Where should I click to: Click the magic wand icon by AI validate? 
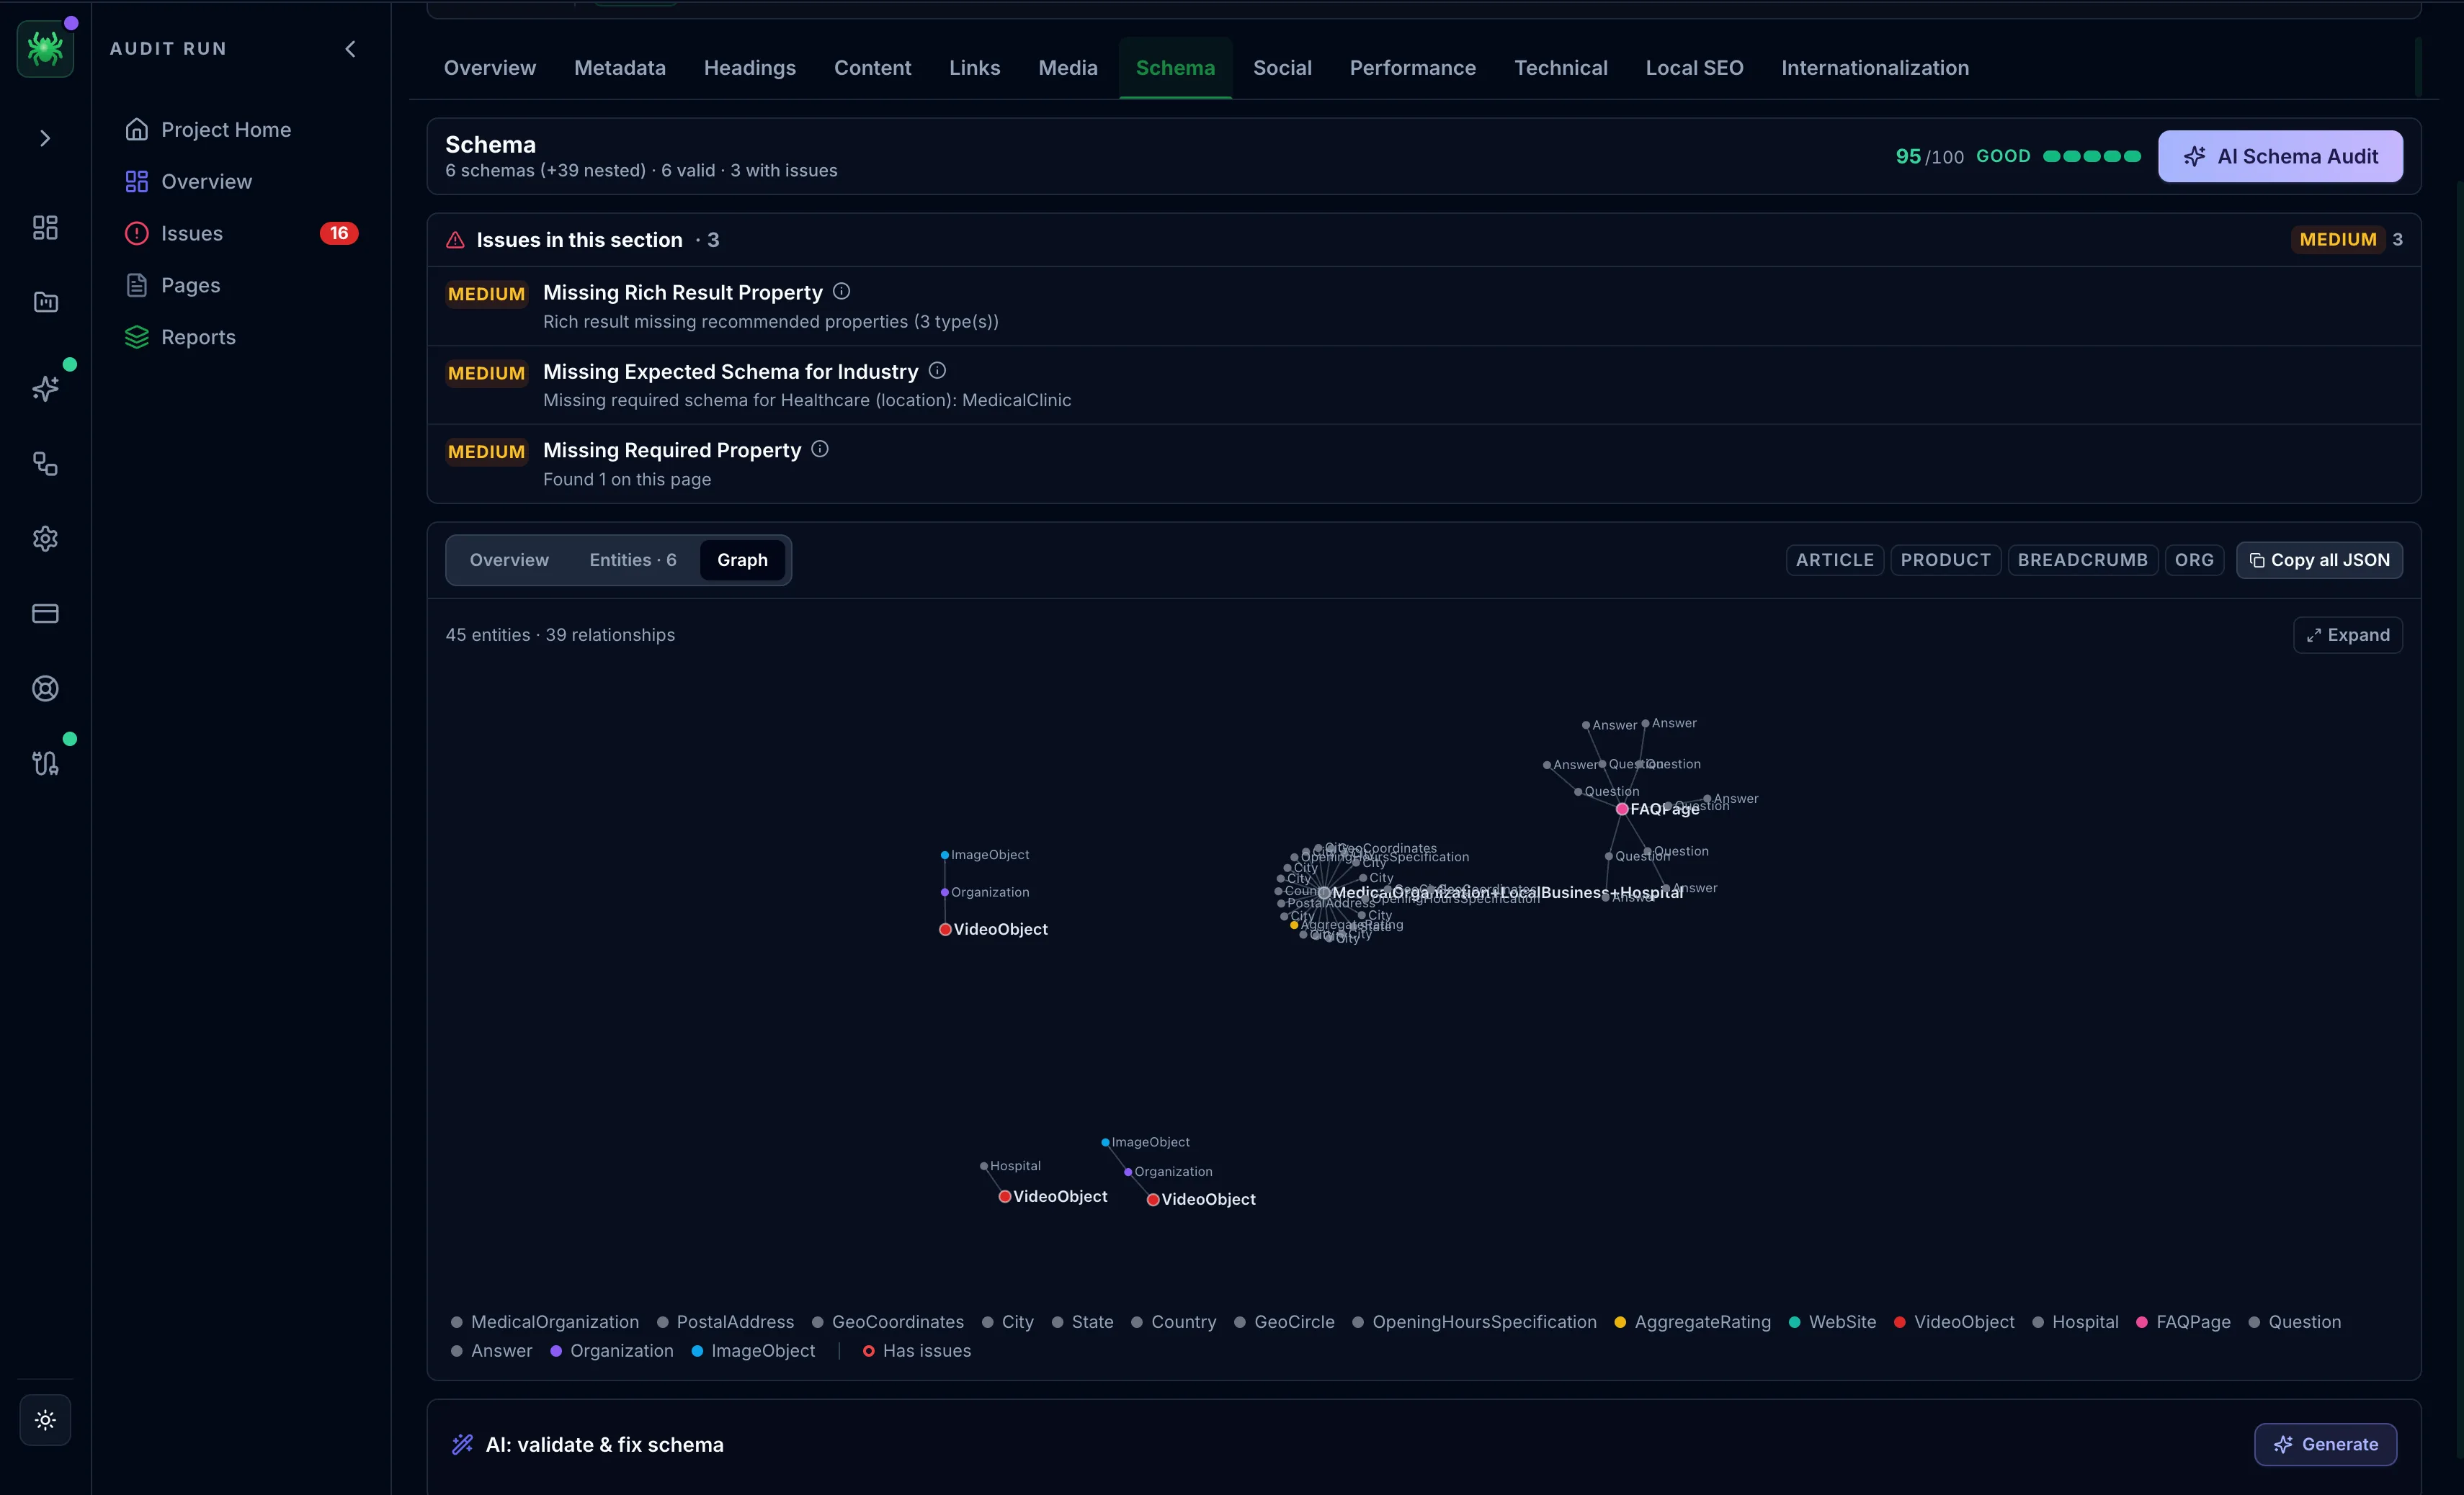[x=462, y=1444]
